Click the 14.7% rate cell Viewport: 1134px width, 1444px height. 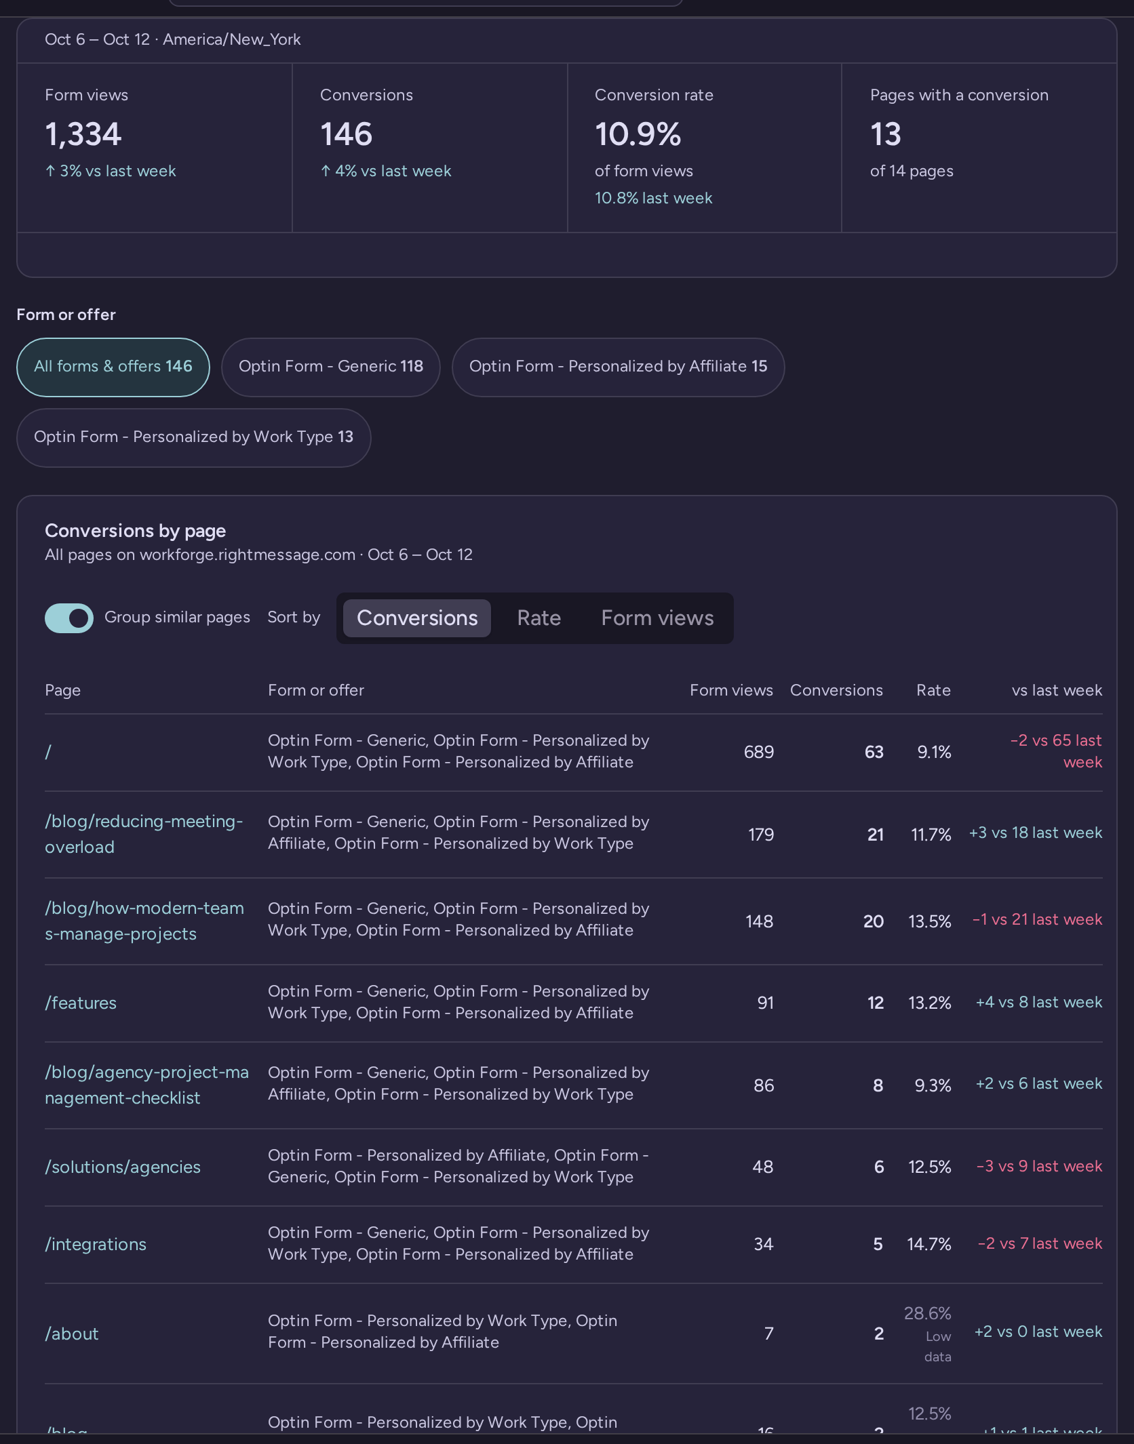pos(929,1244)
